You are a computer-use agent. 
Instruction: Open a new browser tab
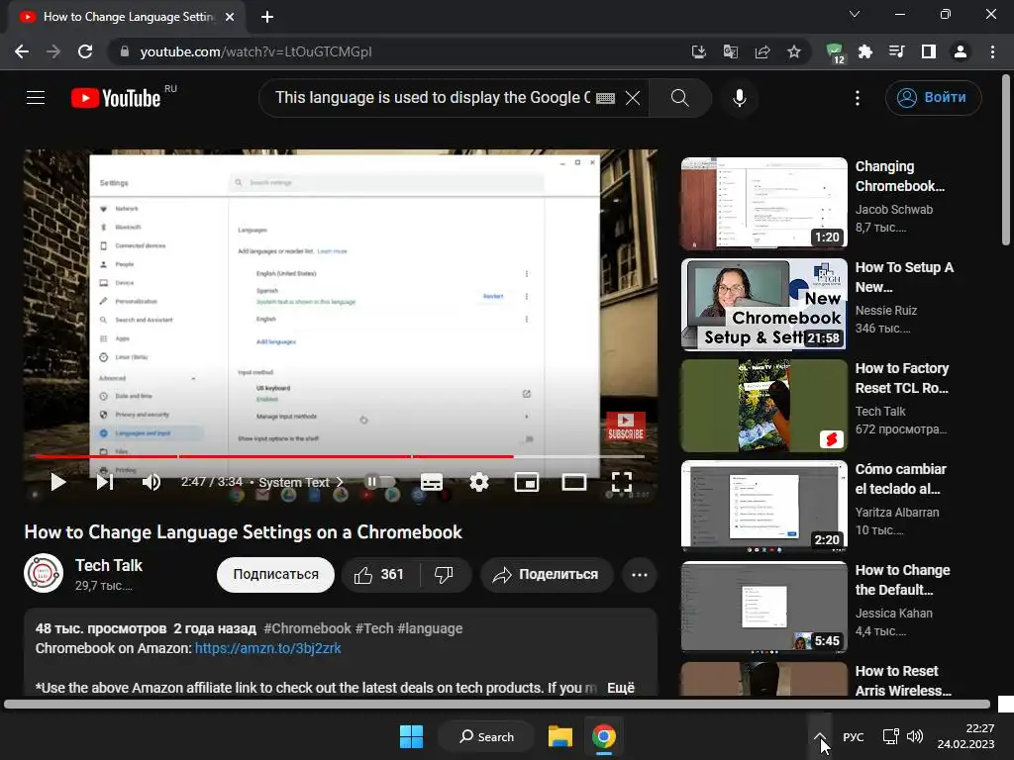point(267,17)
